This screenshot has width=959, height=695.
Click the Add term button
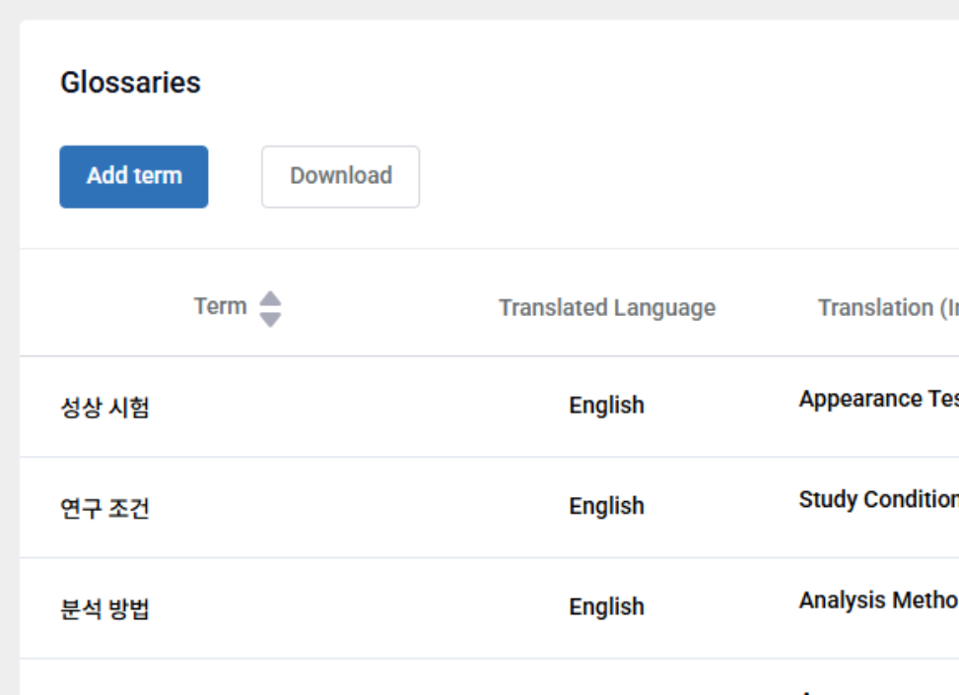point(134,177)
